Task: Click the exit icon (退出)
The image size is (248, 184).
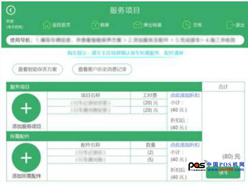Action: (230, 25)
